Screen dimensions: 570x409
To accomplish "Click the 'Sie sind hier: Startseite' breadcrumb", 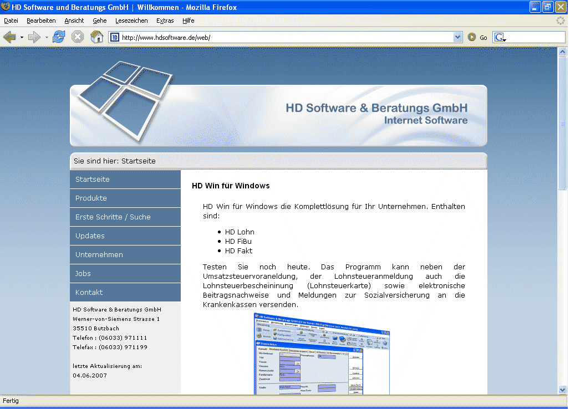I will pos(115,161).
